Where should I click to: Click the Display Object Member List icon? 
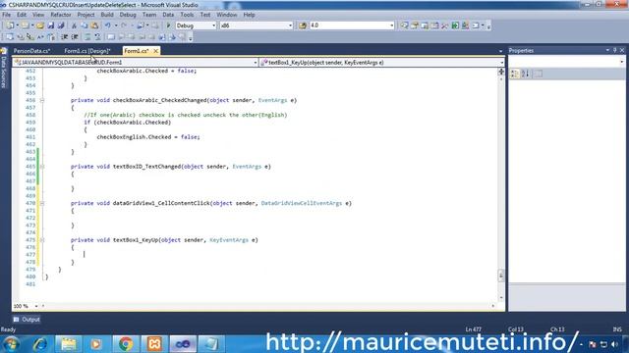click(x=9, y=37)
